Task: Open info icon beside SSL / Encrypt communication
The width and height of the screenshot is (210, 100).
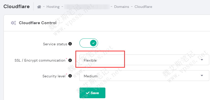Action: click(70, 60)
